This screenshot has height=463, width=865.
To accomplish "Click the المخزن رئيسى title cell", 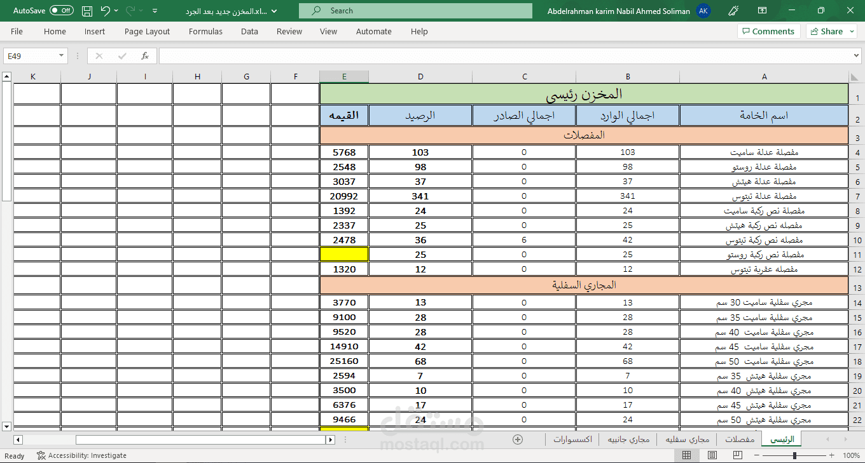I will click(584, 94).
